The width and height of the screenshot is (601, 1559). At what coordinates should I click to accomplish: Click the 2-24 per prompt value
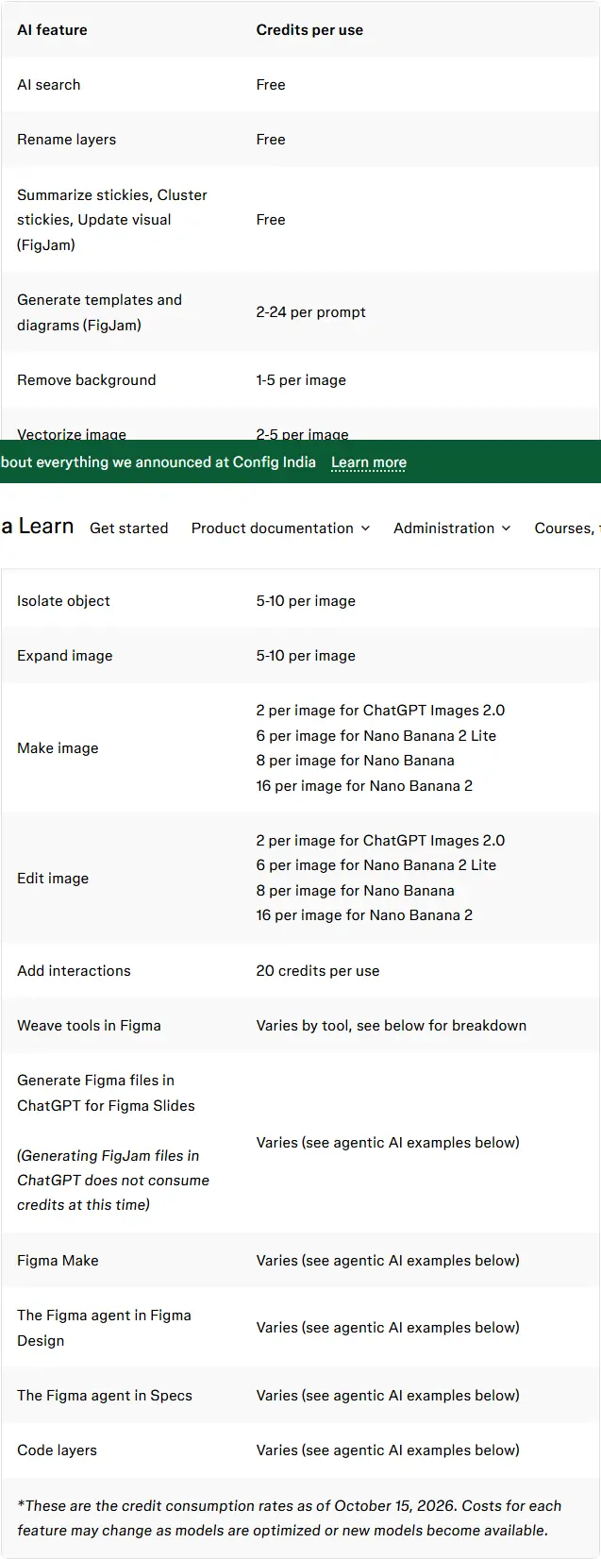tap(311, 312)
